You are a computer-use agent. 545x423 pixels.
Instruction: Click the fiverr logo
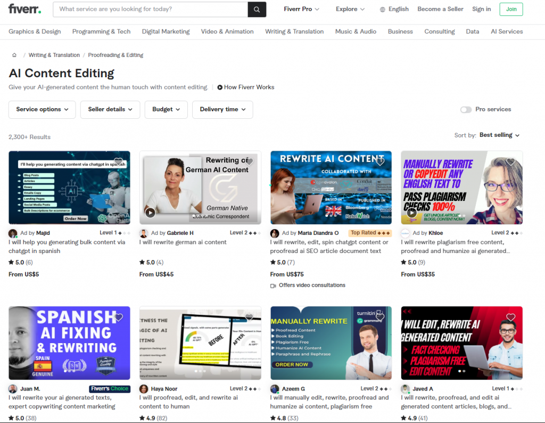pos(24,9)
